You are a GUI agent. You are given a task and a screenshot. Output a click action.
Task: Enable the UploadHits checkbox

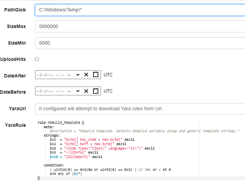pyautogui.click(x=37, y=59)
